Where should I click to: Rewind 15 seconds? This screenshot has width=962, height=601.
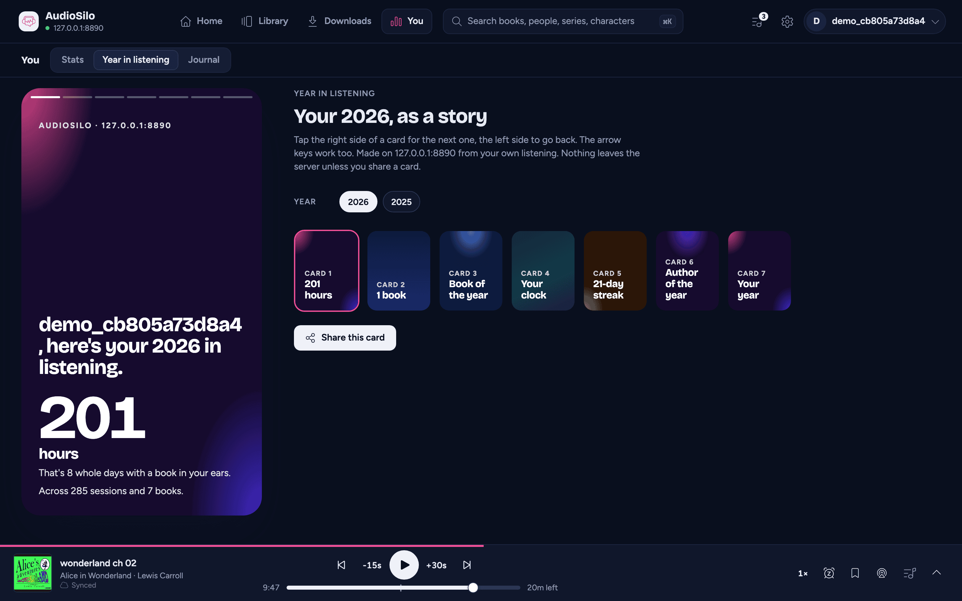tap(372, 565)
